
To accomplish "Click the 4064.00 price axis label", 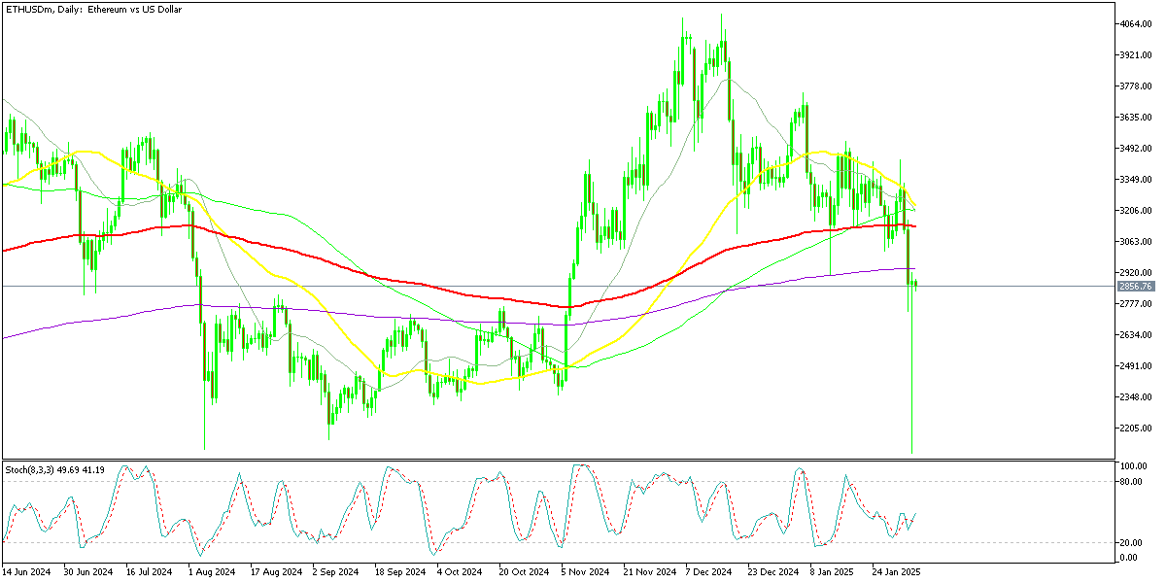I will pos(1136,24).
